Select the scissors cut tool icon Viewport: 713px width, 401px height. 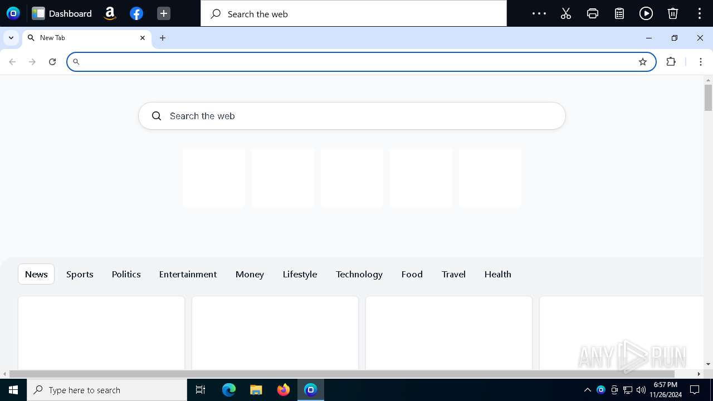click(x=566, y=13)
